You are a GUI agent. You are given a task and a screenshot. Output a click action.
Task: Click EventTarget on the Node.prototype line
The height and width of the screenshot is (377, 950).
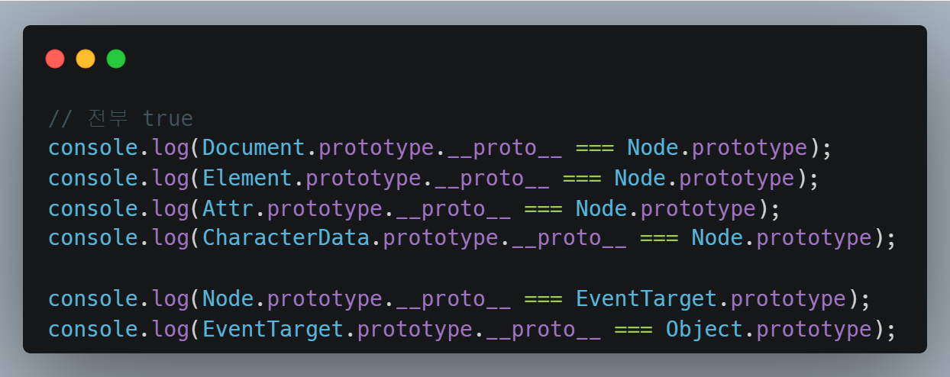pos(646,298)
